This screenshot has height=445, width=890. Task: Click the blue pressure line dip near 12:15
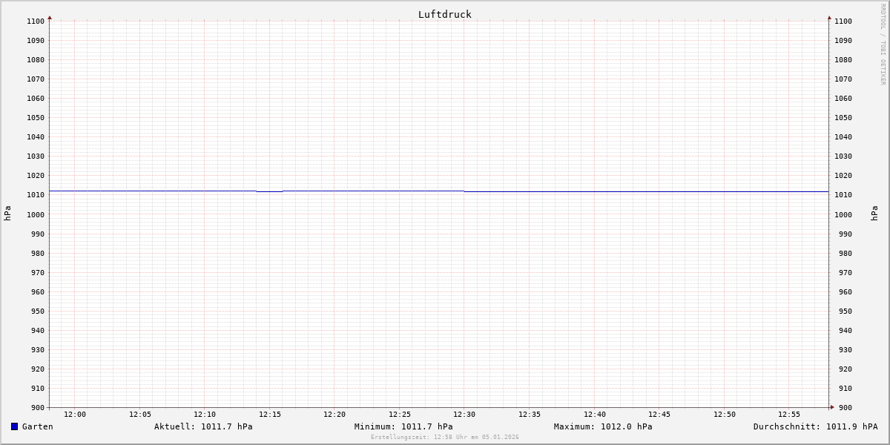click(269, 191)
